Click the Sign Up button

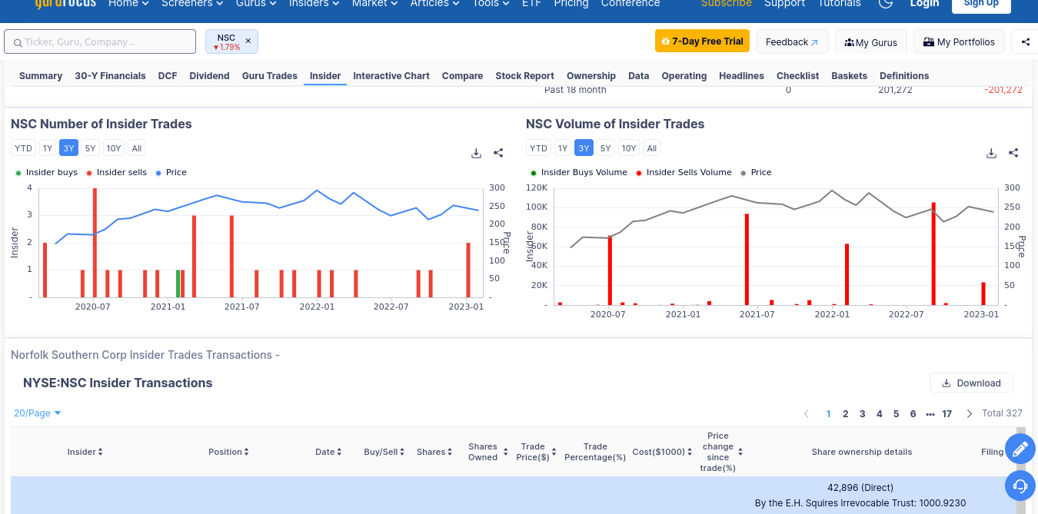pos(981,4)
